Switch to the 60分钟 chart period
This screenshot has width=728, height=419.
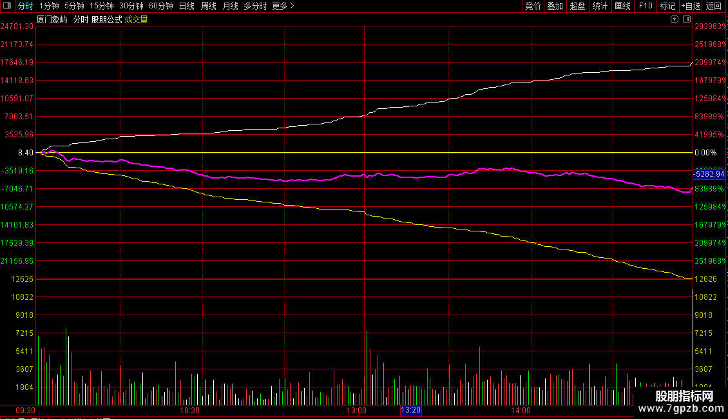pyautogui.click(x=161, y=6)
